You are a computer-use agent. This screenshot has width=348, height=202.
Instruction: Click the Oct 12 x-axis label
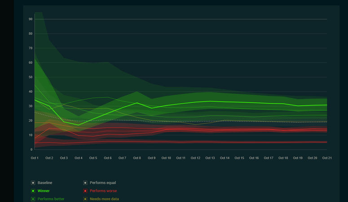pos(195,158)
